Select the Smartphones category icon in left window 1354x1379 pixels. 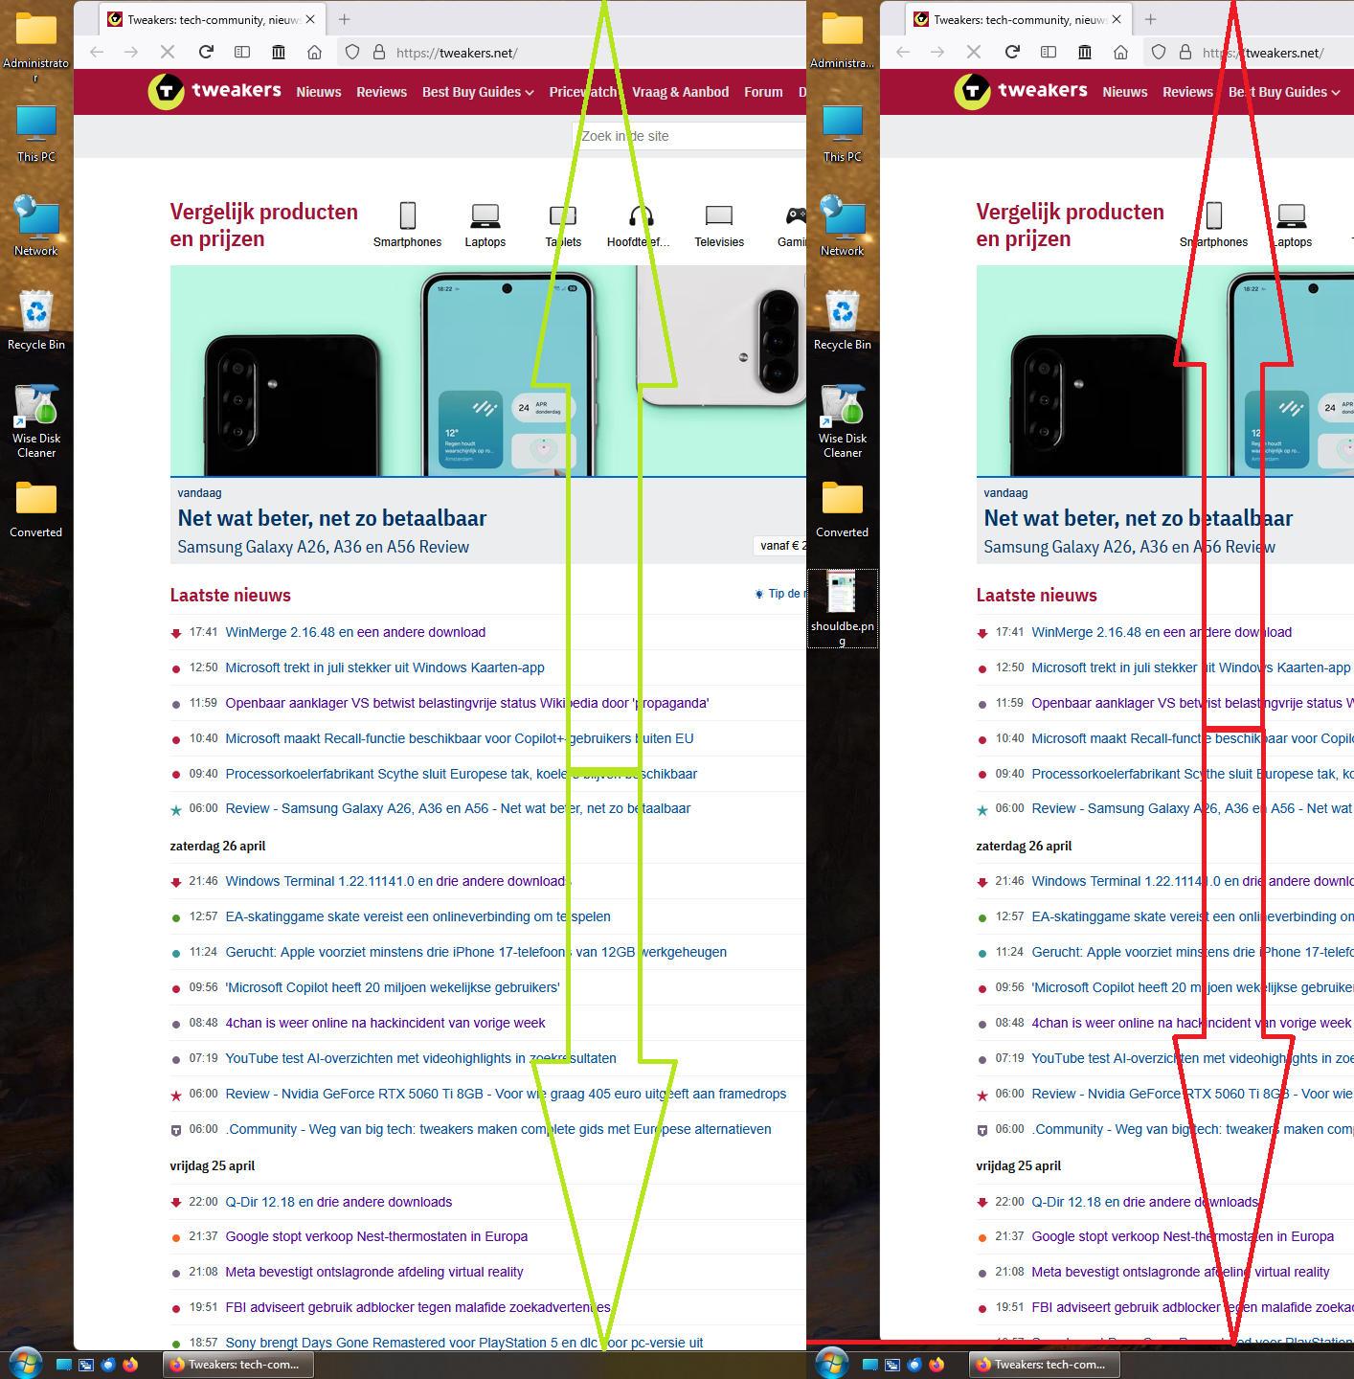[407, 216]
